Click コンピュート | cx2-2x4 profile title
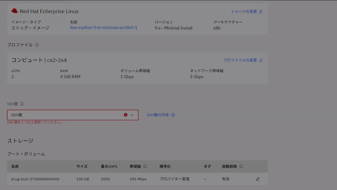This screenshot has width=337, height=190. tap(39, 60)
